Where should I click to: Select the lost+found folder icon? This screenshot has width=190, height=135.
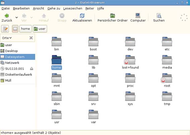130,60
